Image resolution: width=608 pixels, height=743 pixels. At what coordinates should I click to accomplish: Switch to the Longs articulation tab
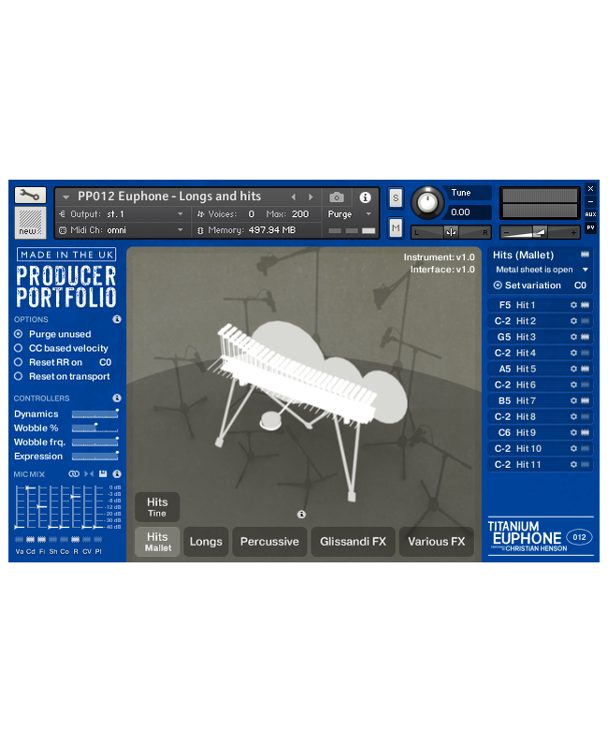(x=206, y=542)
